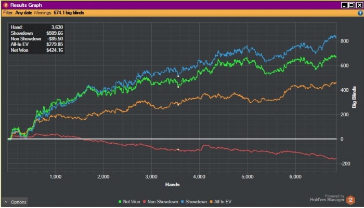
Task: Click the Showdown line marker dot
Action: 178,76
